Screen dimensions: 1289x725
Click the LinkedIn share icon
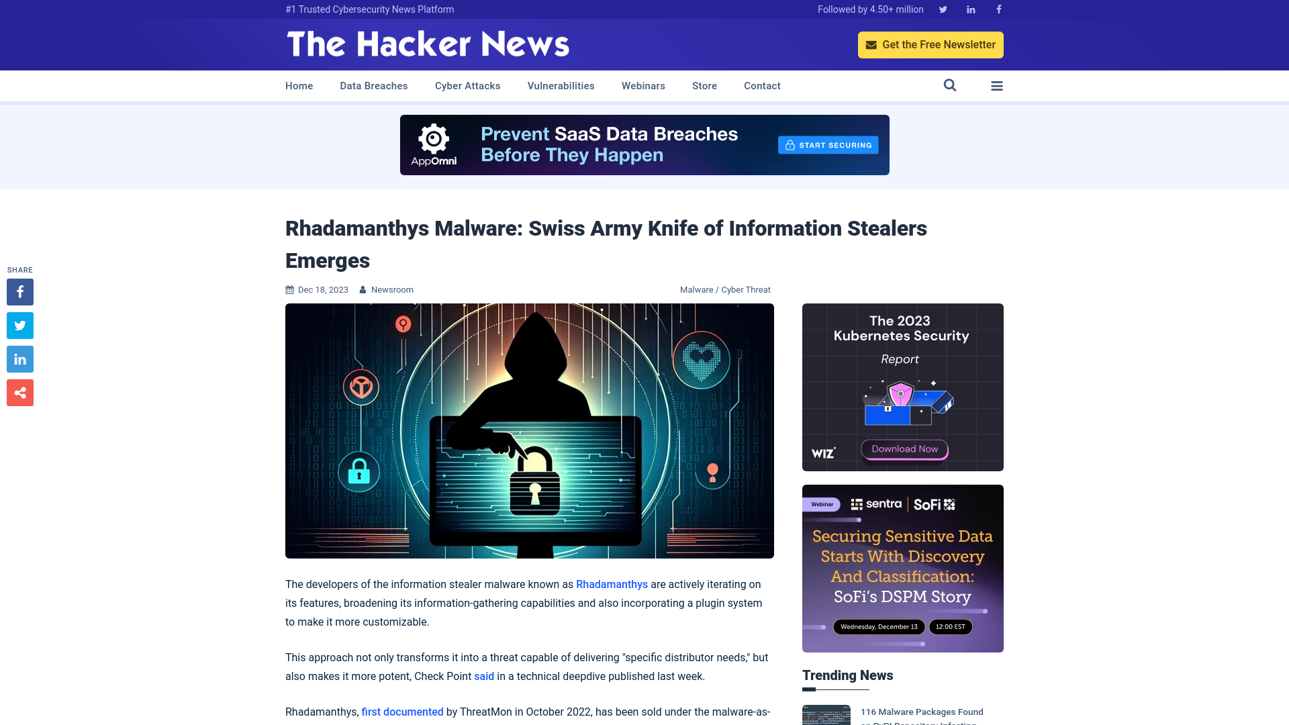[x=19, y=358]
